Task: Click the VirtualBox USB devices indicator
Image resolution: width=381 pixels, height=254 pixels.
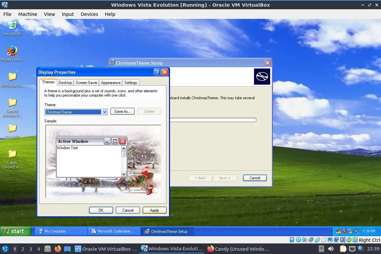Action: 317,240
